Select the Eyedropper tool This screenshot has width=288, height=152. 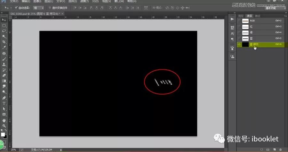point(4,47)
